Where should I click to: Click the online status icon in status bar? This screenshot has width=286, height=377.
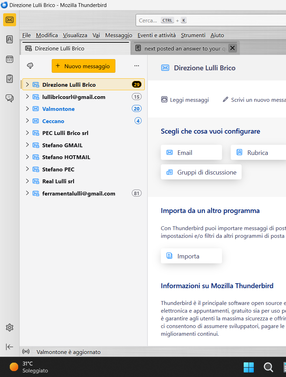pyautogui.click(x=26, y=352)
